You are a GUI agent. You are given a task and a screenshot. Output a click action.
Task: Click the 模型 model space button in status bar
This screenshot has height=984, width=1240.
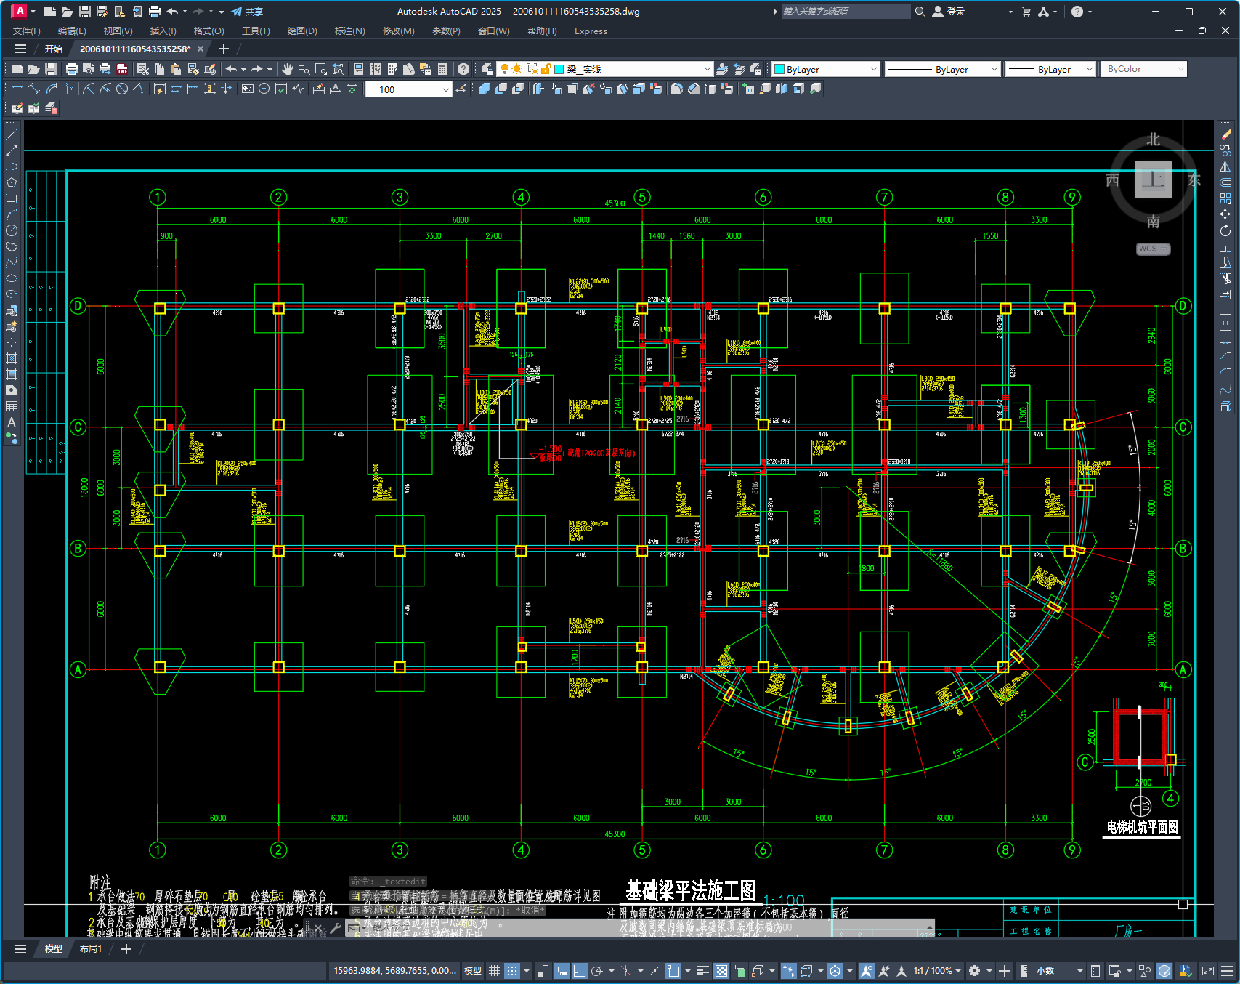(x=473, y=971)
